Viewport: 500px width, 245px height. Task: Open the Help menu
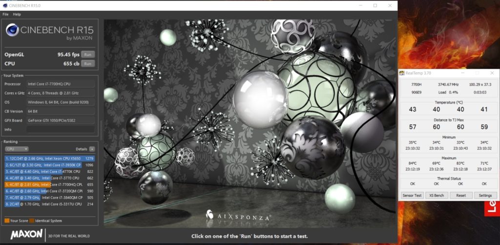17,14
